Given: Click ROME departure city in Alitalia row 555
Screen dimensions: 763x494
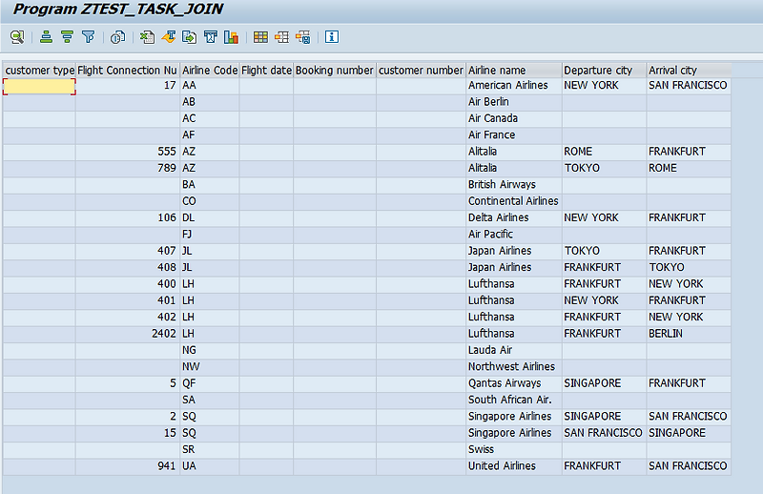Looking at the screenshot, I should (604, 152).
